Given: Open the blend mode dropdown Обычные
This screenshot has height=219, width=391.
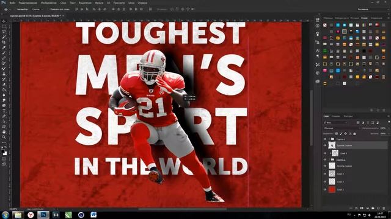Looking at the screenshot, I should (342, 128).
